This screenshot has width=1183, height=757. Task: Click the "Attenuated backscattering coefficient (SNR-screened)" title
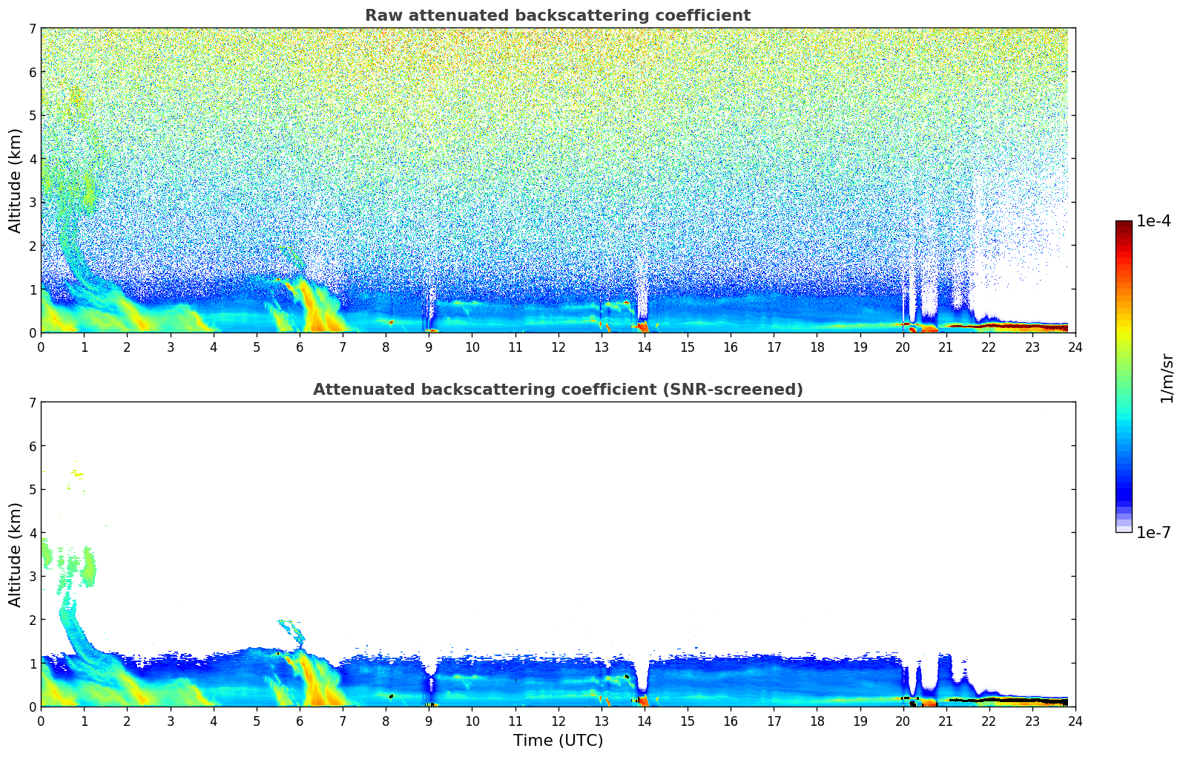558,390
